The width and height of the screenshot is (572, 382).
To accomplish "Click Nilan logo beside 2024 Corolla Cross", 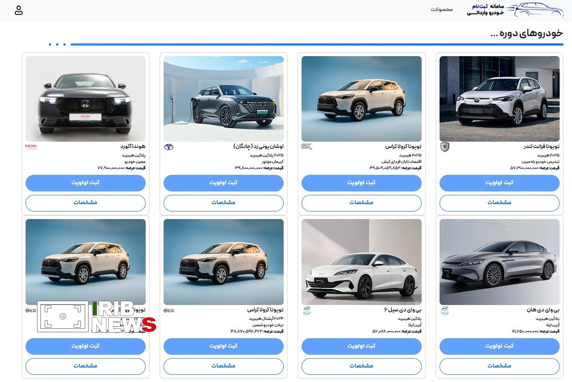I will pyautogui.click(x=169, y=311).
